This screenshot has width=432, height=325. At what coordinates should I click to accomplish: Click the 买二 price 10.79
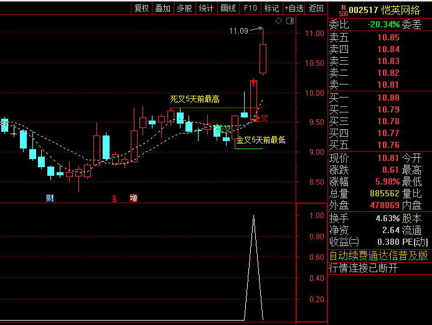(388, 110)
